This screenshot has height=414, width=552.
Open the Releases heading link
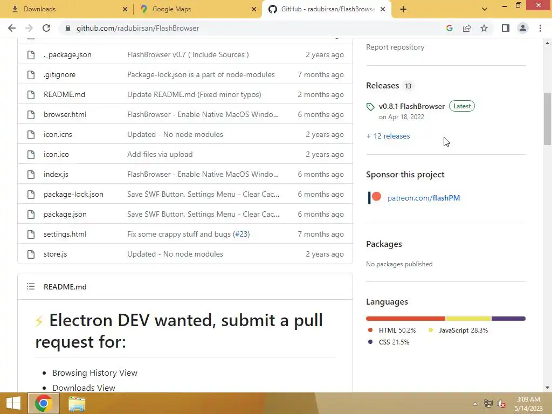(x=382, y=86)
